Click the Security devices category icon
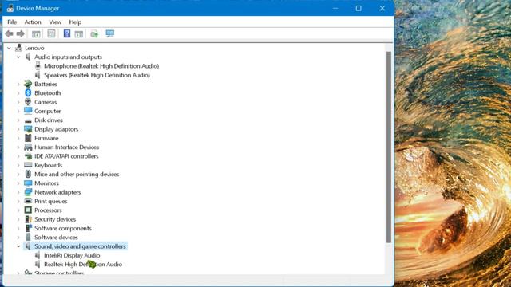 [x=28, y=219]
